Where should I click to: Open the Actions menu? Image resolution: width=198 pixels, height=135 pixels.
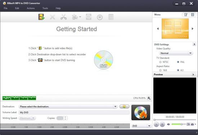pyautogui.click(x=31, y=8)
